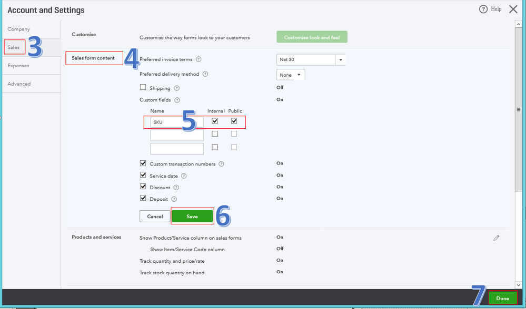Click Show Product/Service column on sales forms
The width and height of the screenshot is (526, 309).
(x=191, y=238)
